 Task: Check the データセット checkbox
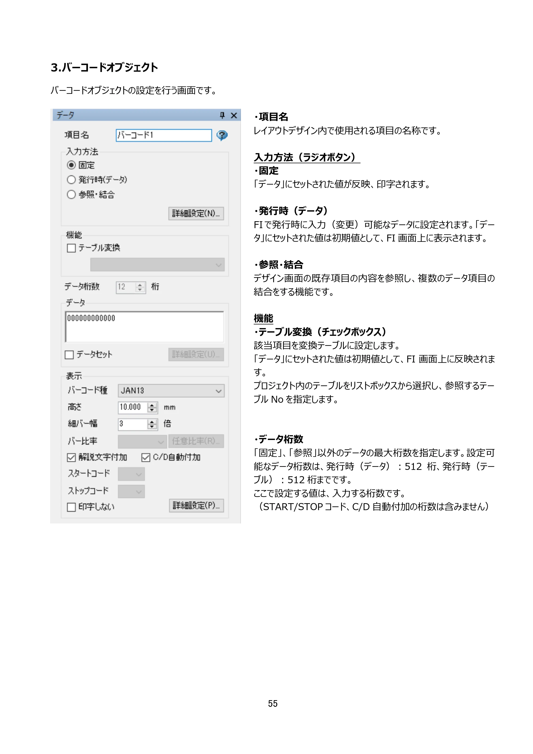pos(69,355)
